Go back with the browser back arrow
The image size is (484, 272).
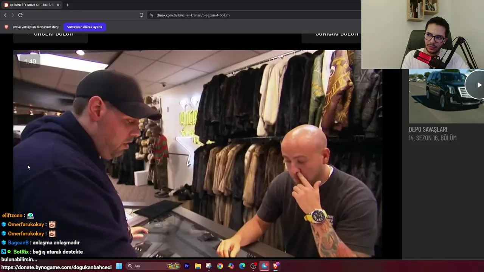5,15
